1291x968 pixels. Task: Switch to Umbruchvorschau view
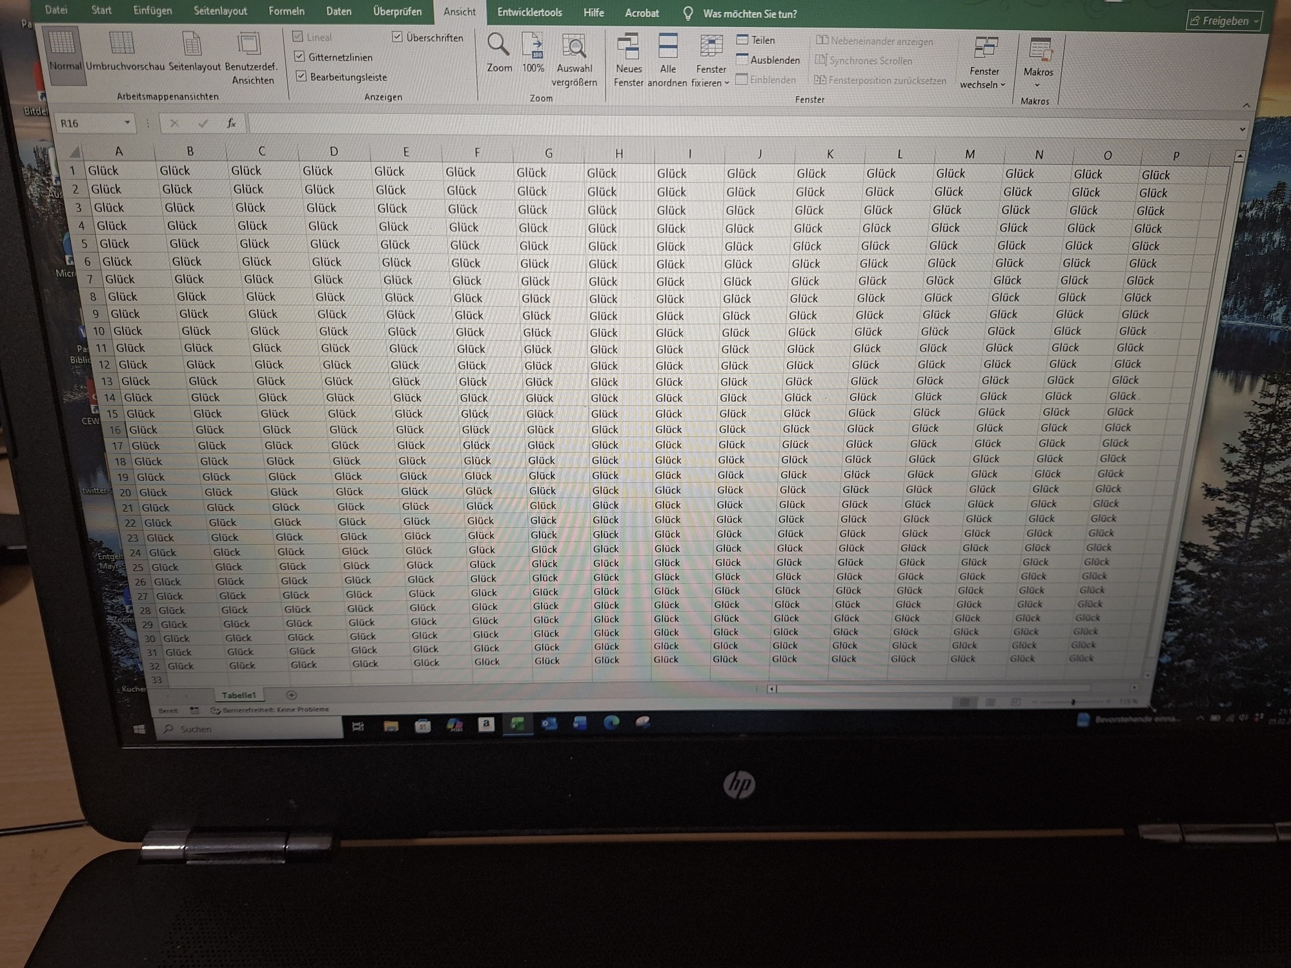tap(123, 43)
